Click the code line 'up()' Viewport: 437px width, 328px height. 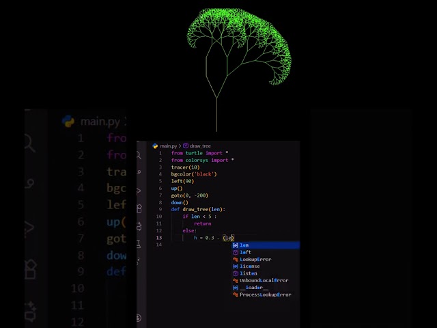point(177,189)
